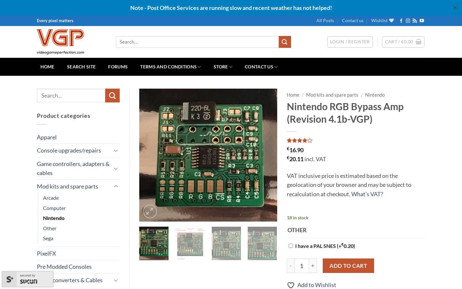
Task: Click the Add to Wishlist link
Action: tap(317, 285)
